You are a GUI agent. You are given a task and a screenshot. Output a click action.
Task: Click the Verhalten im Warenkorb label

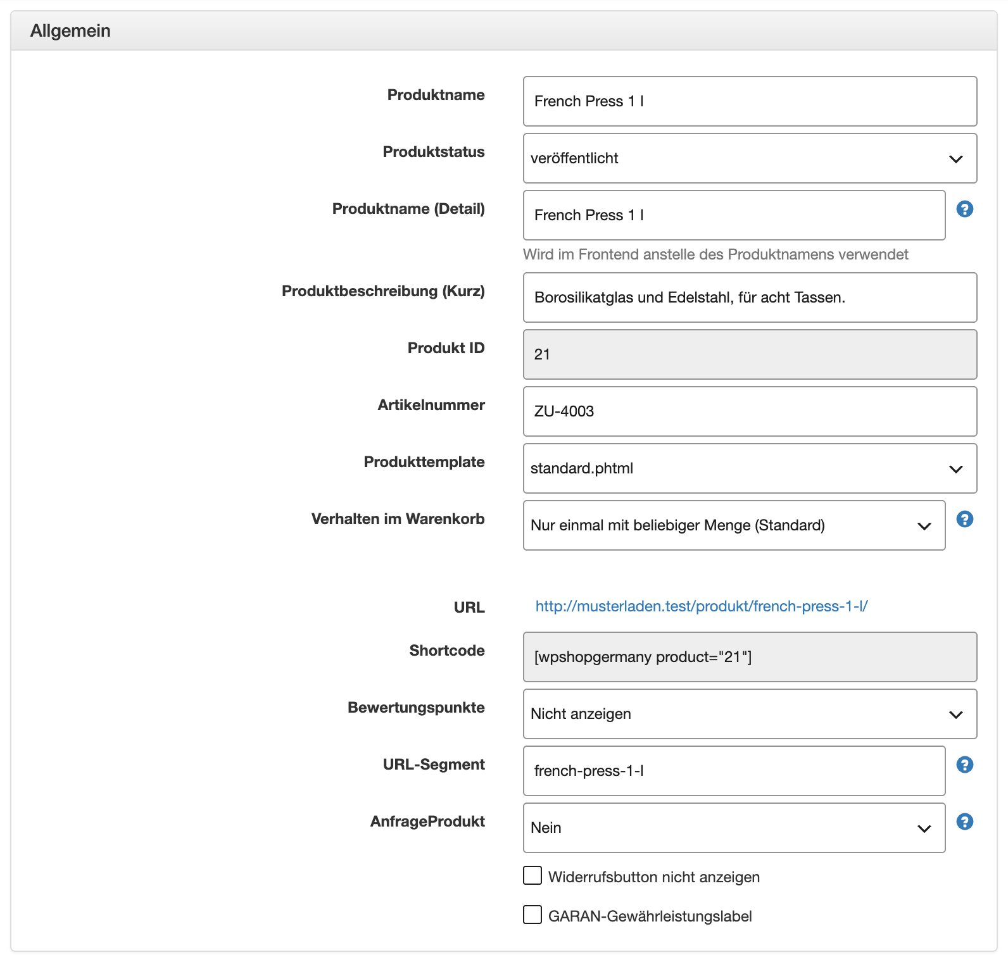(x=398, y=519)
